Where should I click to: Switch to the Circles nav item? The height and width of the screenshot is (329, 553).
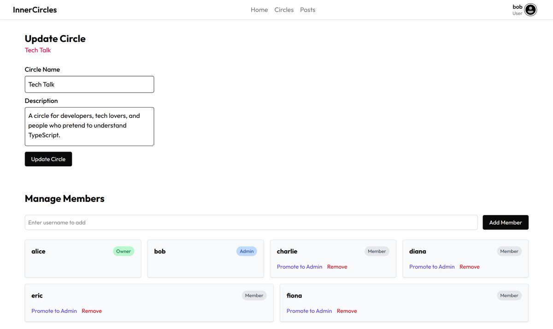click(x=284, y=10)
